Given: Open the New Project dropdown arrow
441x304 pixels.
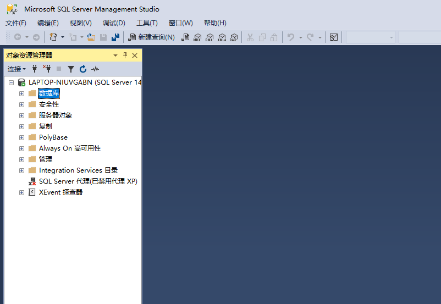Looking at the screenshot, I should pyautogui.click(x=63, y=37).
